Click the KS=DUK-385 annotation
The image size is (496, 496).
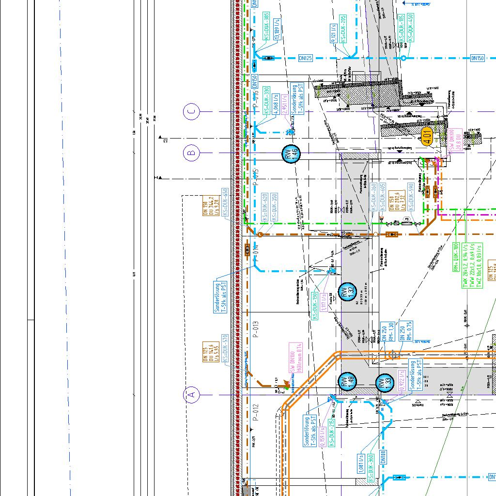[x=266, y=26]
